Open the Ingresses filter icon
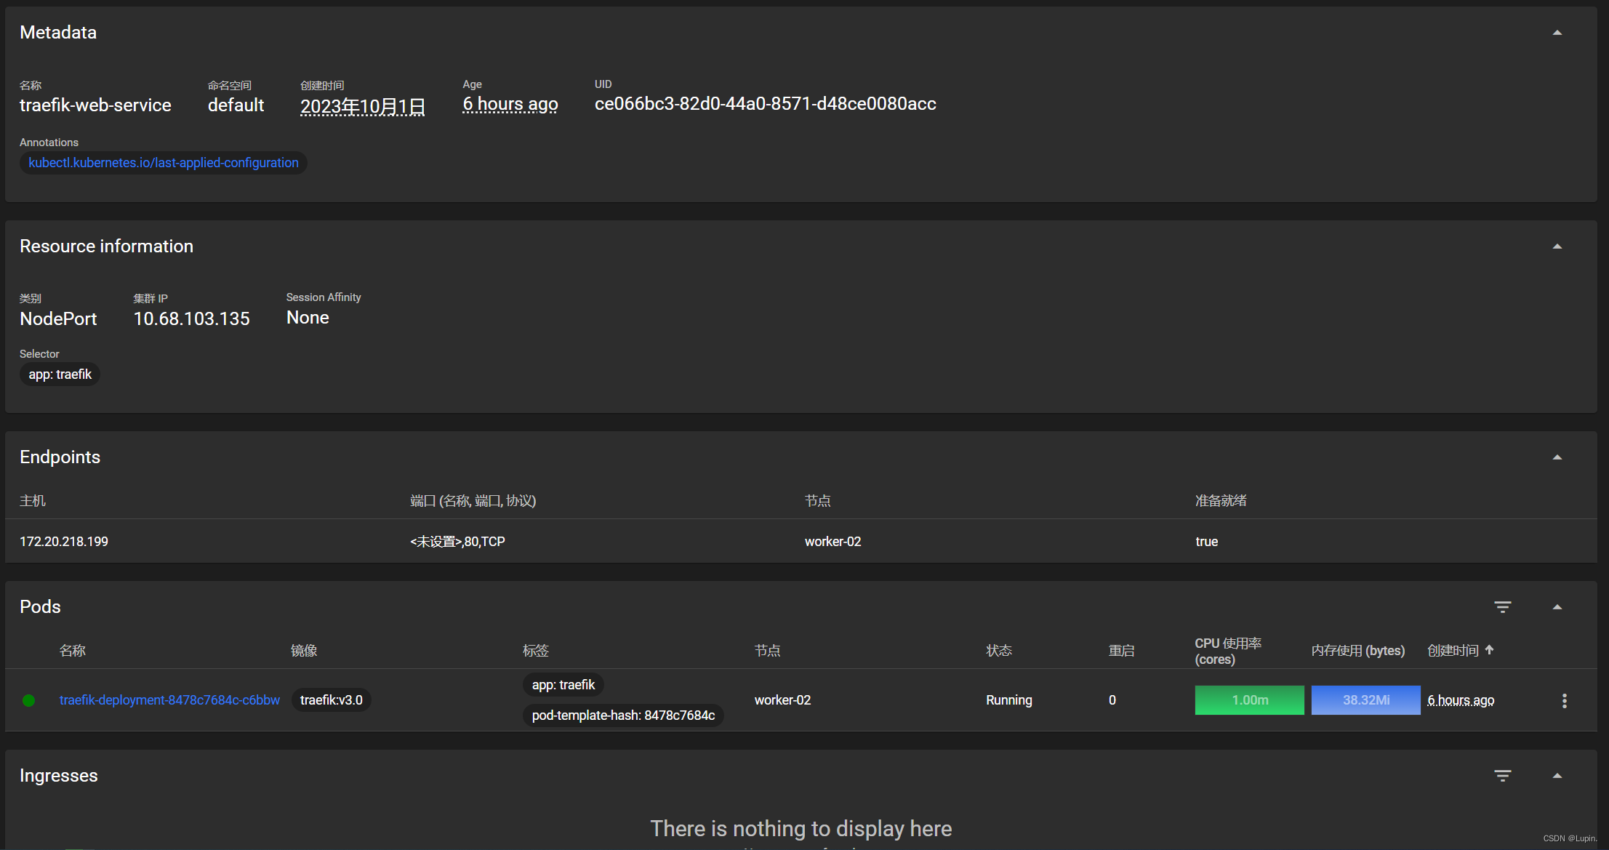The width and height of the screenshot is (1609, 850). click(1502, 776)
